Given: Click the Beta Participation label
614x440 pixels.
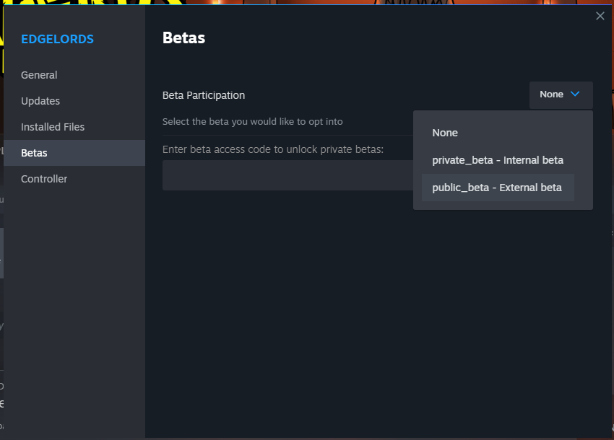Looking at the screenshot, I should coord(204,95).
